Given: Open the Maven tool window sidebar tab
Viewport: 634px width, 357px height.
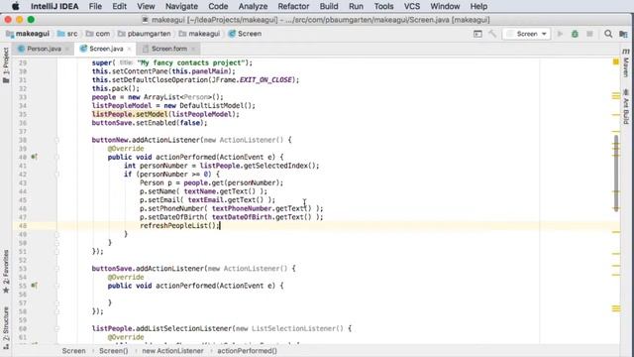Looking at the screenshot, I should pyautogui.click(x=626, y=63).
